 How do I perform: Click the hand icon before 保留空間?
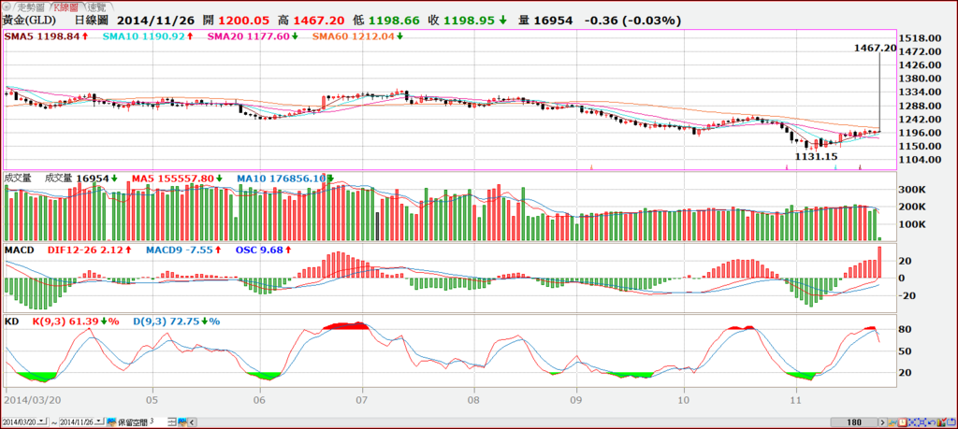pos(111,422)
